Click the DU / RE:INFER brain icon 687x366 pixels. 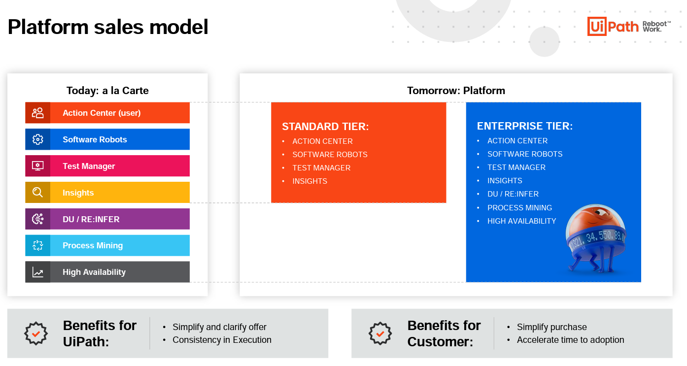[x=37, y=219]
